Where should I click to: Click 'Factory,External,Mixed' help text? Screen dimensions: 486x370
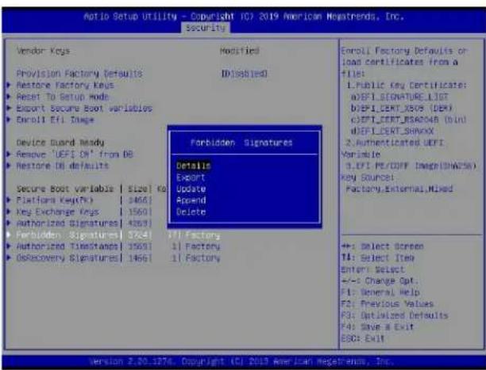(x=399, y=189)
